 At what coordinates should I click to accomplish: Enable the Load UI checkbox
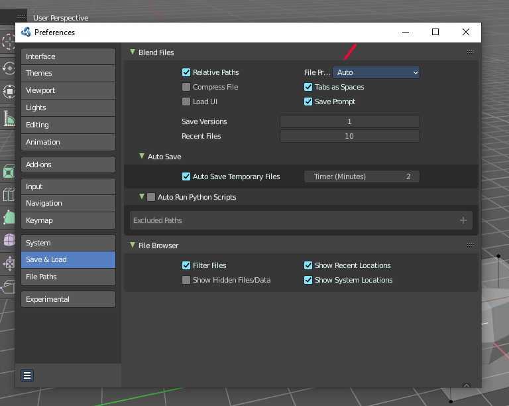[186, 101]
